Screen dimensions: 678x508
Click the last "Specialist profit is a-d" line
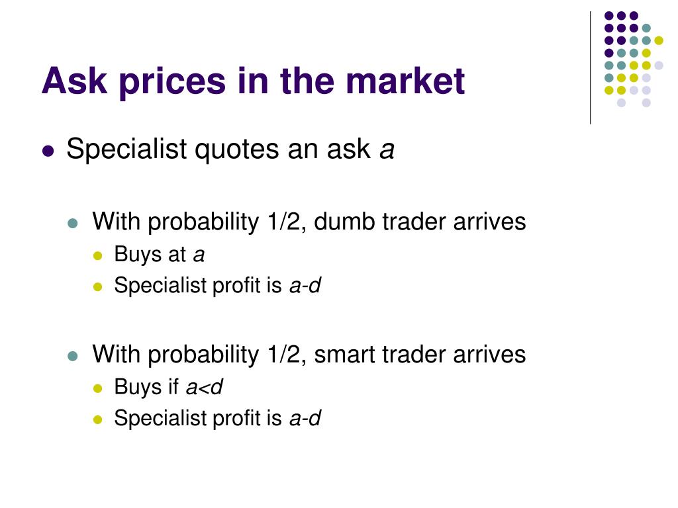(x=217, y=418)
